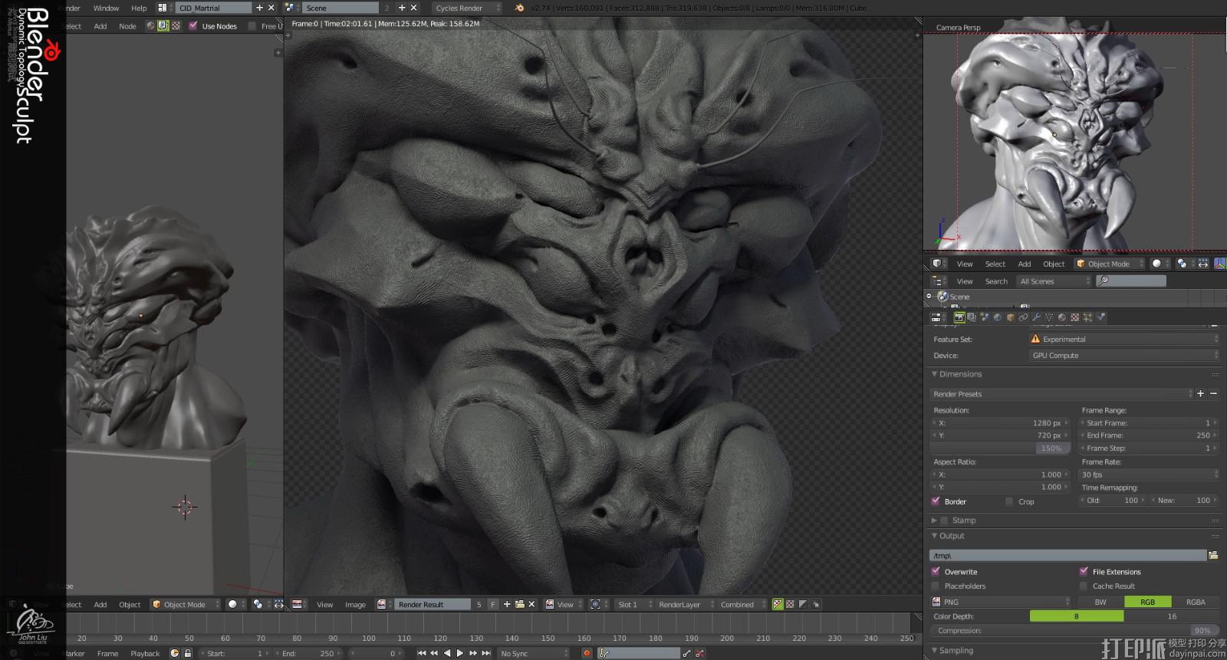Viewport: 1227px width, 660px height.
Task: Open the Window menu
Action: coord(106,8)
